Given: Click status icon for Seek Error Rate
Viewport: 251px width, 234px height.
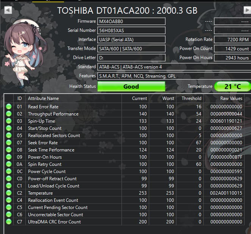Looking at the screenshot, I should point(9,142).
